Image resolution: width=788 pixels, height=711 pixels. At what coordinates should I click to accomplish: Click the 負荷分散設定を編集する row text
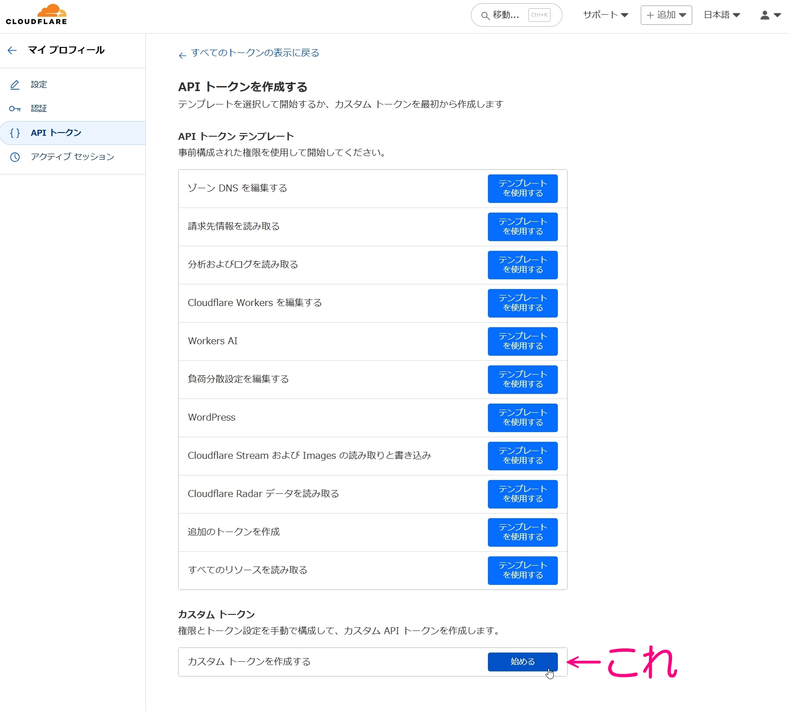238,379
